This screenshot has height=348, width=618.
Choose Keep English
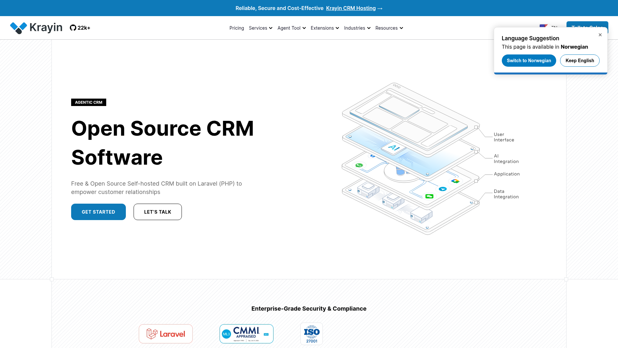coord(580,61)
